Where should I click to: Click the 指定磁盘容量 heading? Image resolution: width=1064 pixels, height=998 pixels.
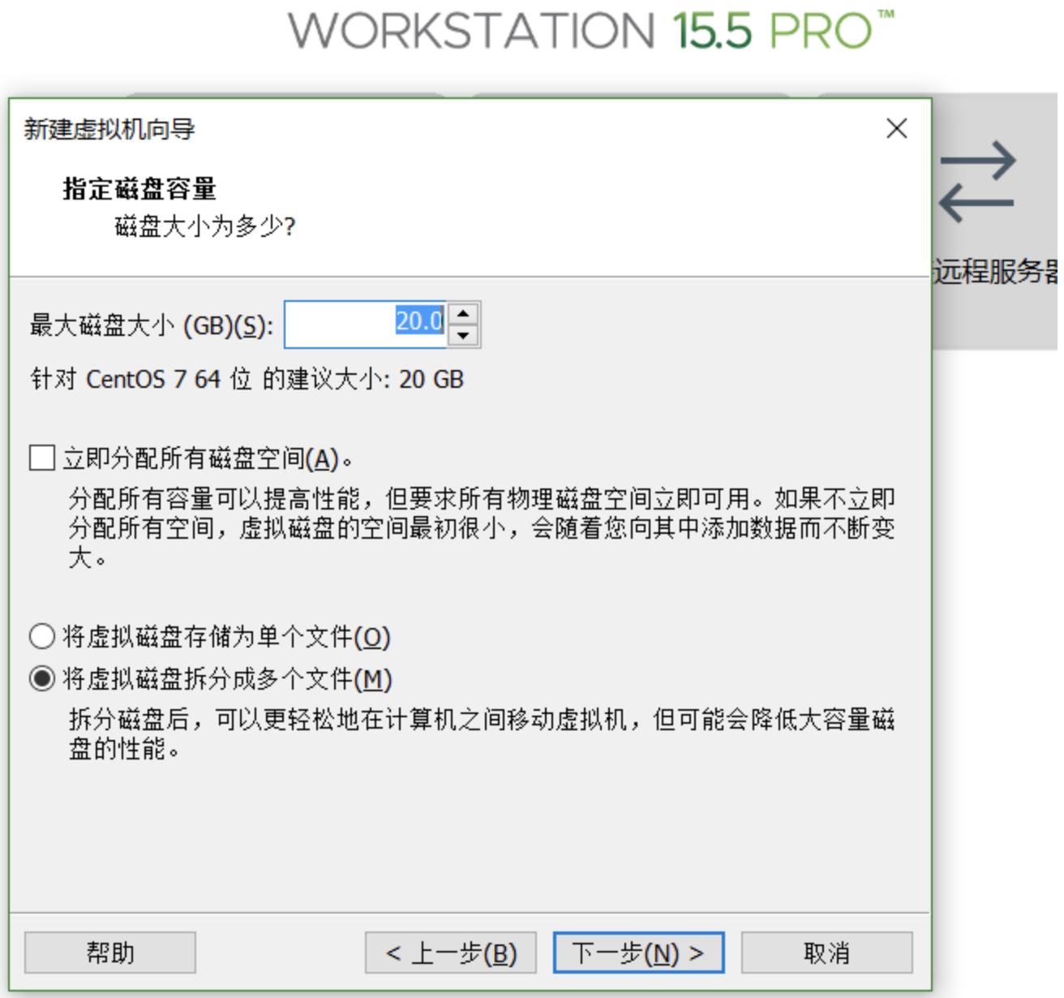pos(139,188)
